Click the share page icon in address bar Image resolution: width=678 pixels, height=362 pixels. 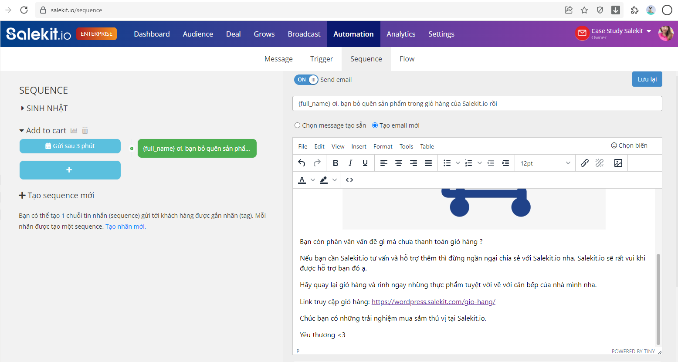click(x=569, y=10)
